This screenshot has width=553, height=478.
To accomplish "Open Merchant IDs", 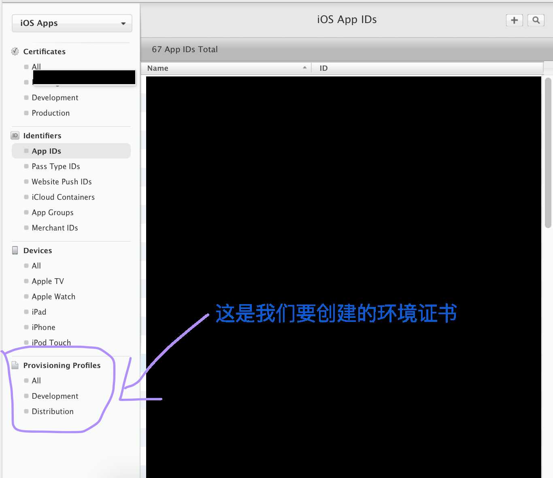I will pyautogui.click(x=55, y=228).
